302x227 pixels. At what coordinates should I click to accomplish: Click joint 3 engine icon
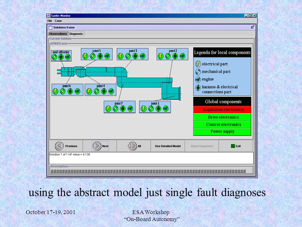143,56
